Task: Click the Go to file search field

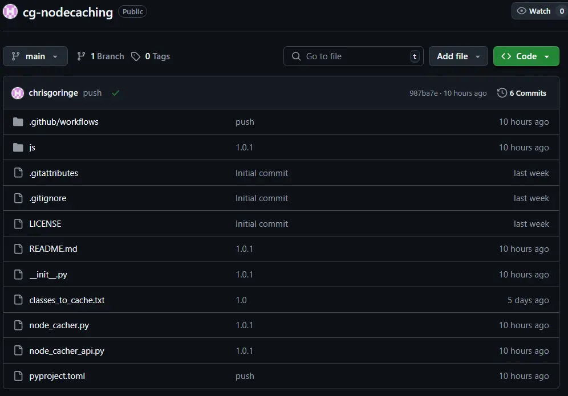Action: 354,56
